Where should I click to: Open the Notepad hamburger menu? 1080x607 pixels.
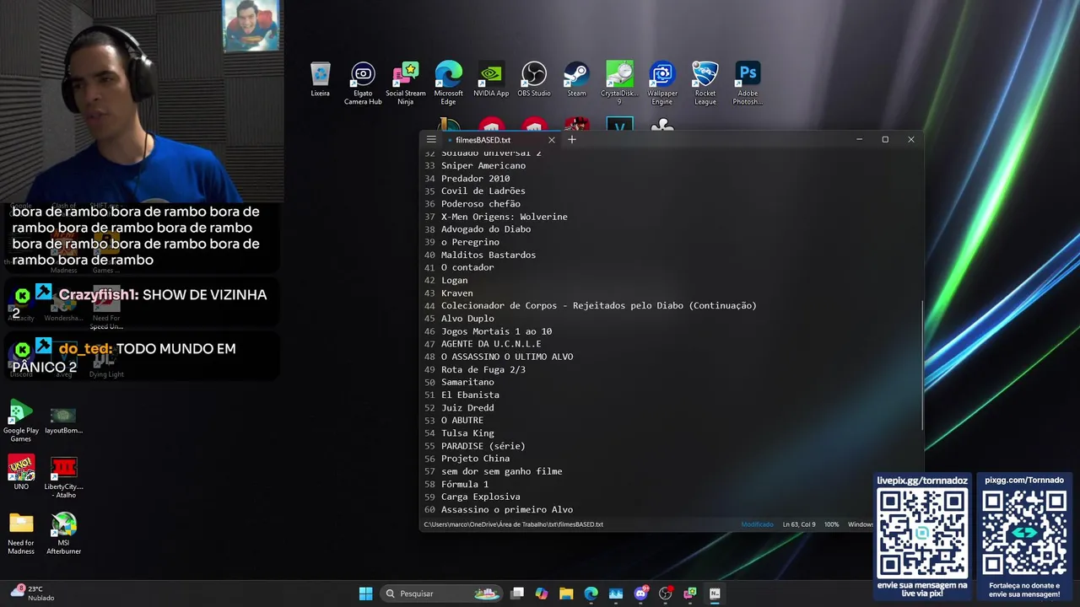(x=431, y=140)
